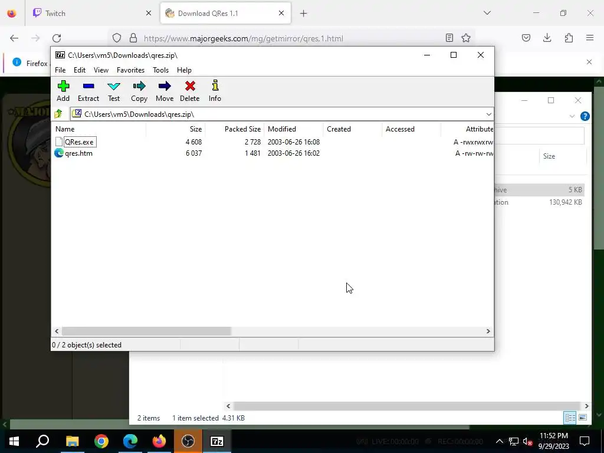Image resolution: width=604 pixels, height=453 pixels.
Task: Switch File Explorer to large icons view
Action: [582, 418]
